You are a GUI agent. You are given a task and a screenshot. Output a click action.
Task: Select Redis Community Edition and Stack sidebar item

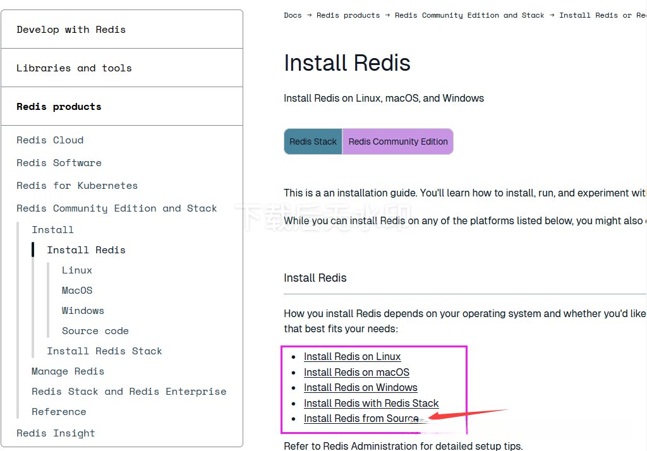tap(117, 208)
